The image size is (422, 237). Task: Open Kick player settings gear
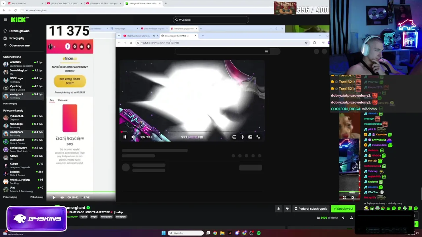pos(353,197)
